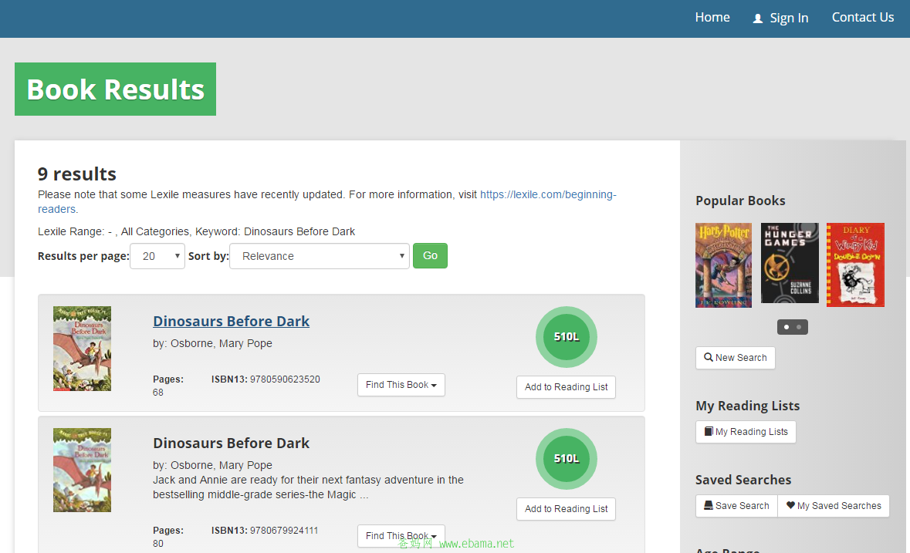Screen dimensions: 910x553
Task: Go to Contact Us page
Action: tap(862, 18)
